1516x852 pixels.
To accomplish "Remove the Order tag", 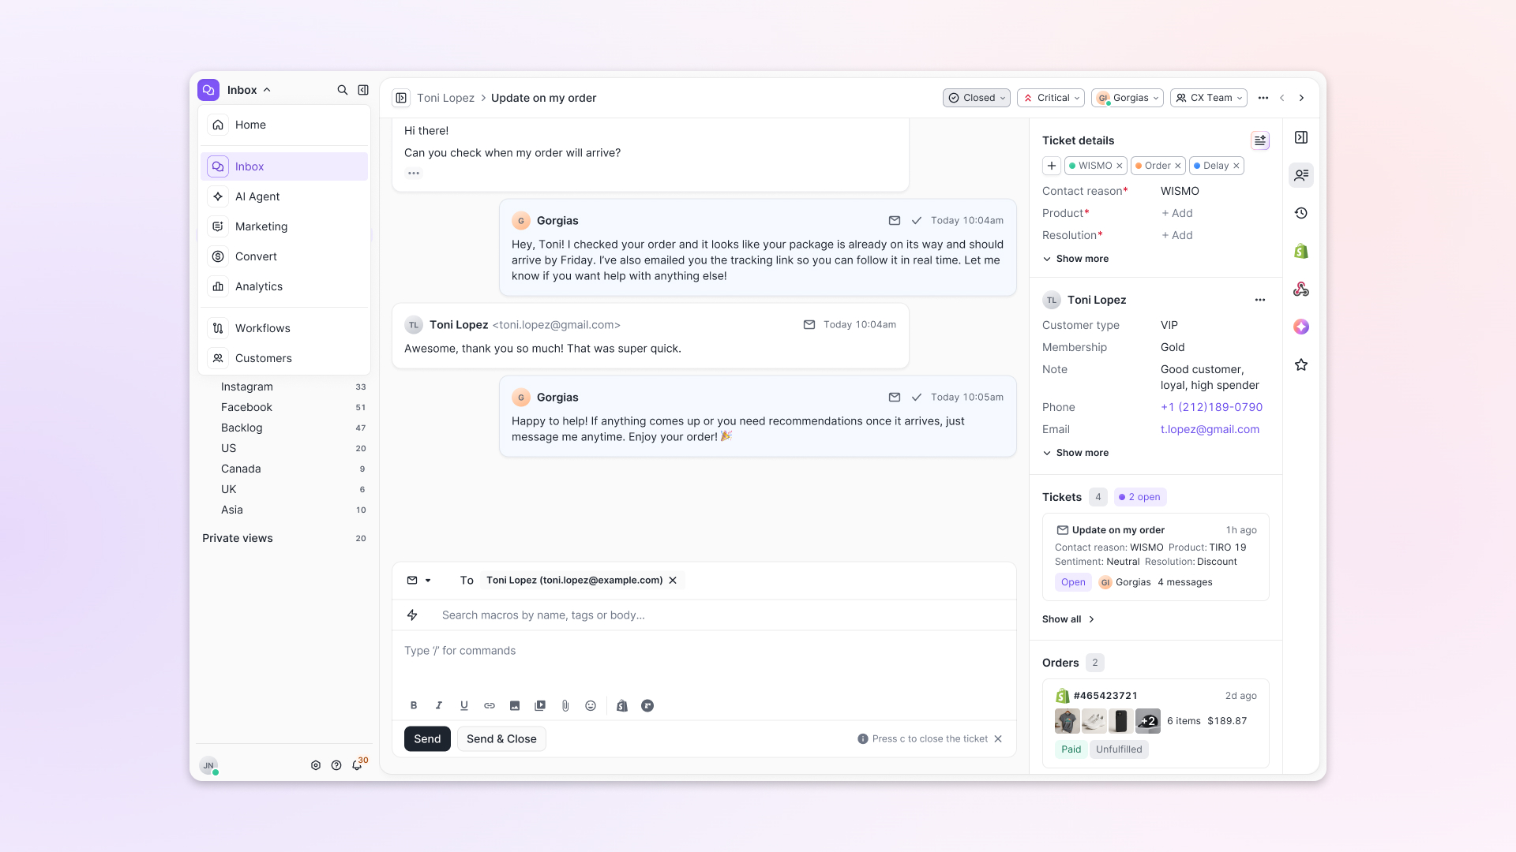I will click(1178, 166).
